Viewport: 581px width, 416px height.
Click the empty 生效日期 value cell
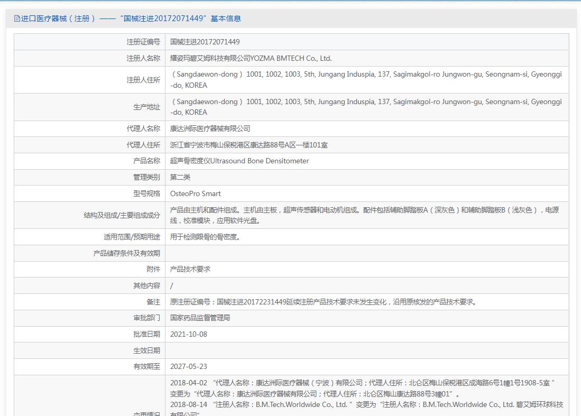tap(366, 350)
